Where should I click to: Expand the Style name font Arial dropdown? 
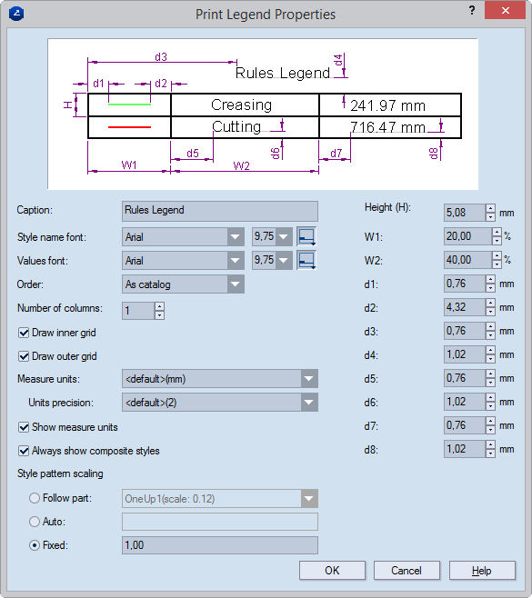coord(236,237)
